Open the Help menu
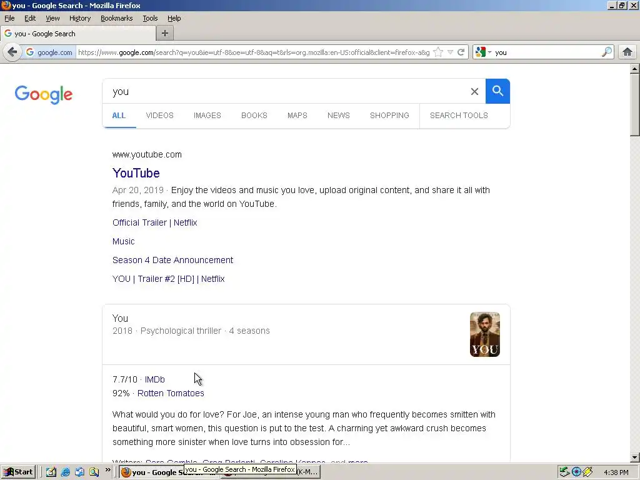Screen dimensions: 640x480 coord(174,18)
